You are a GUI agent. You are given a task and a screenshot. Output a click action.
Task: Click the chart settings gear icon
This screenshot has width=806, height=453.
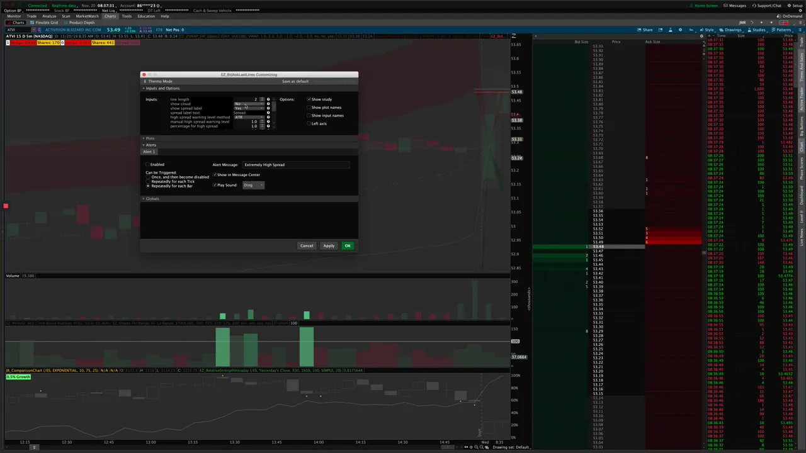coord(680,30)
